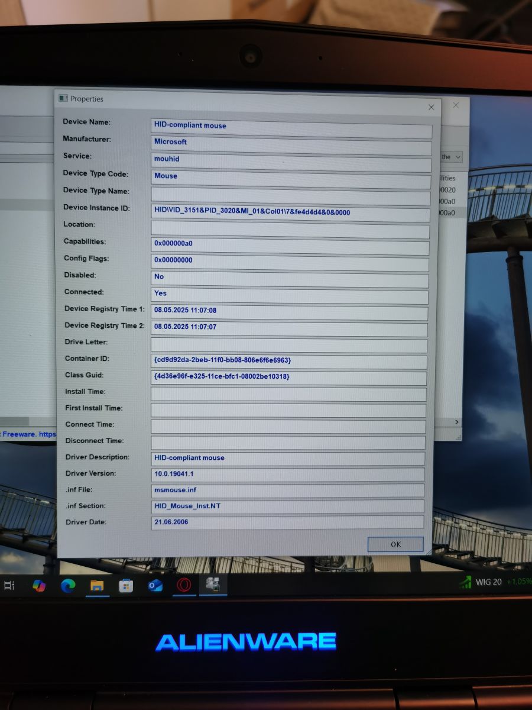The width and height of the screenshot is (532, 710).
Task: Select the Driver Description field value
Action: tap(288, 458)
